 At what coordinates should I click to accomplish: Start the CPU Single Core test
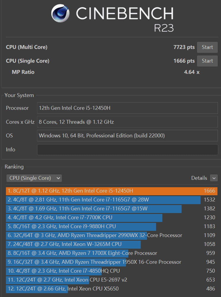(207, 61)
